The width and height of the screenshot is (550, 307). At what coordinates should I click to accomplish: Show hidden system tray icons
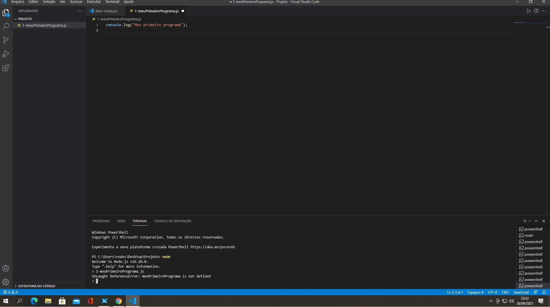click(x=491, y=301)
